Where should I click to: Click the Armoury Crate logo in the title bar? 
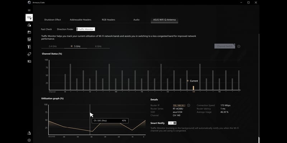coord(29,3)
